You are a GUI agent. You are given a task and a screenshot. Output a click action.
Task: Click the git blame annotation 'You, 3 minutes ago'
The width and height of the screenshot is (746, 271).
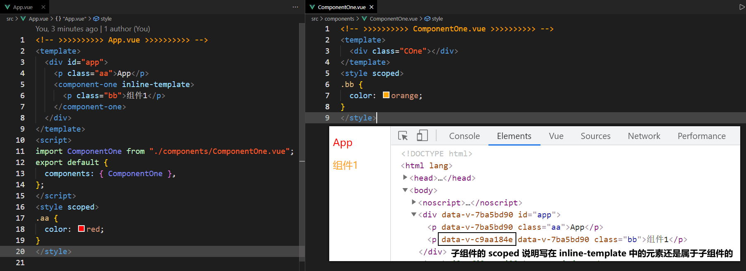click(x=67, y=29)
